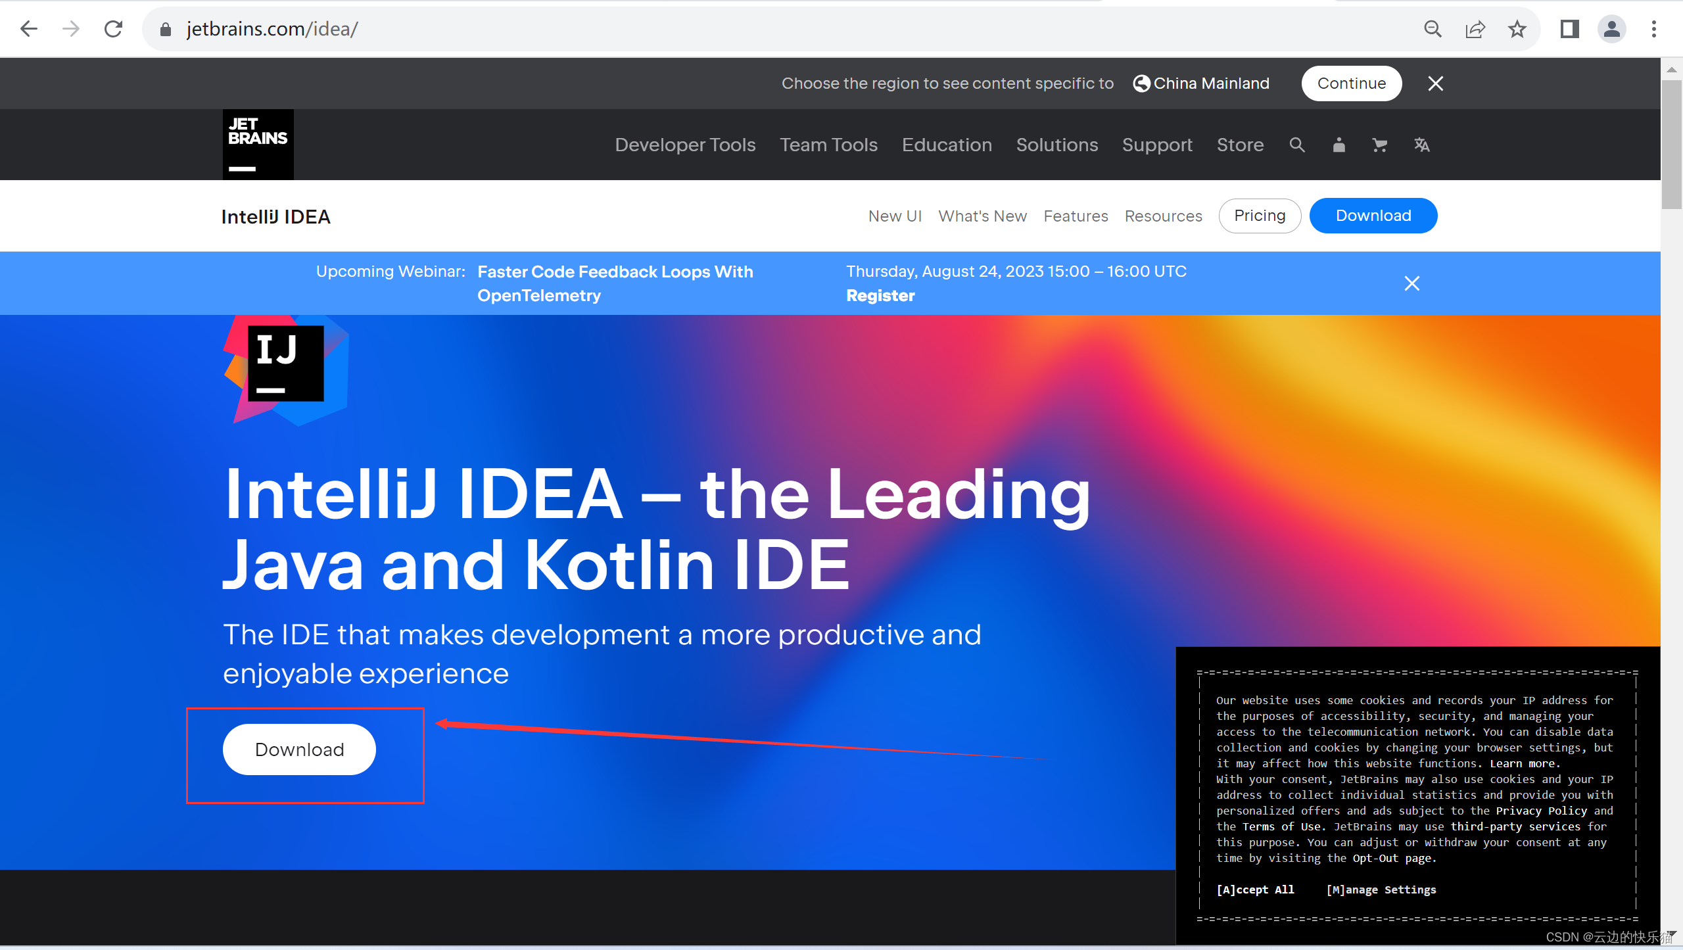Click the Register webinar link
1683x950 pixels.
pyautogui.click(x=880, y=295)
